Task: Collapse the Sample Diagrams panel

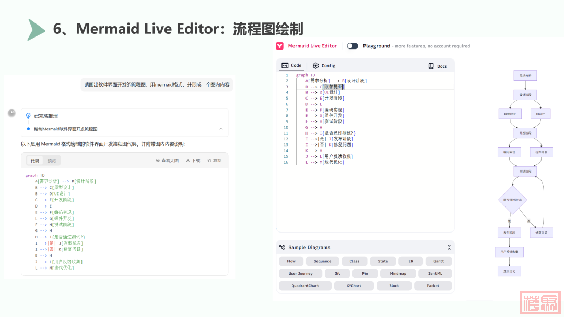Action: tap(449, 247)
